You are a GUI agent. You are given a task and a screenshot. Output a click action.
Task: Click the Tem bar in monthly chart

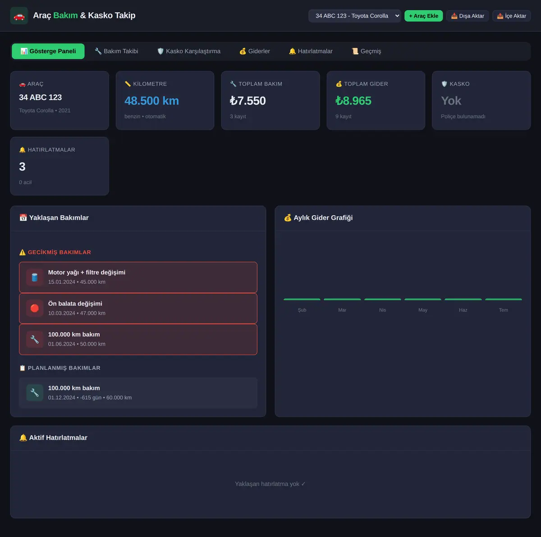click(x=504, y=299)
